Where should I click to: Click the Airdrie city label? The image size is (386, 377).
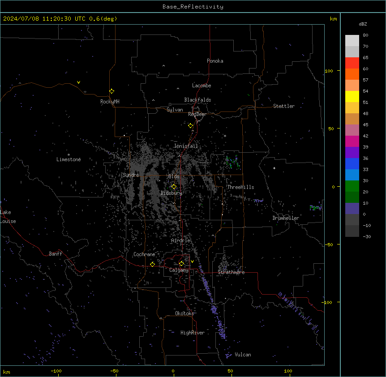[180, 240]
